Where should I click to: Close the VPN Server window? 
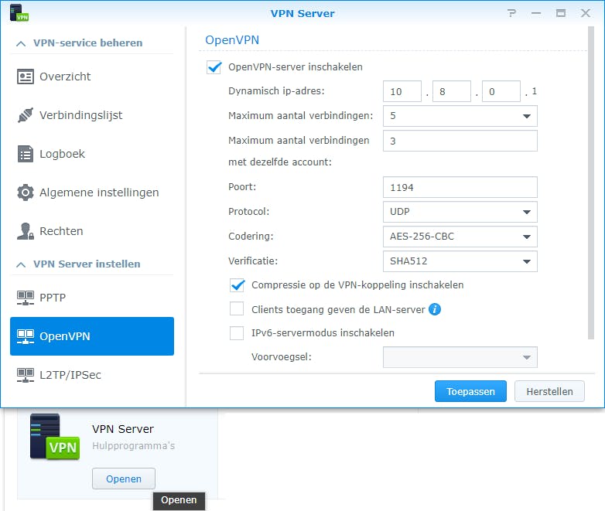(x=586, y=13)
